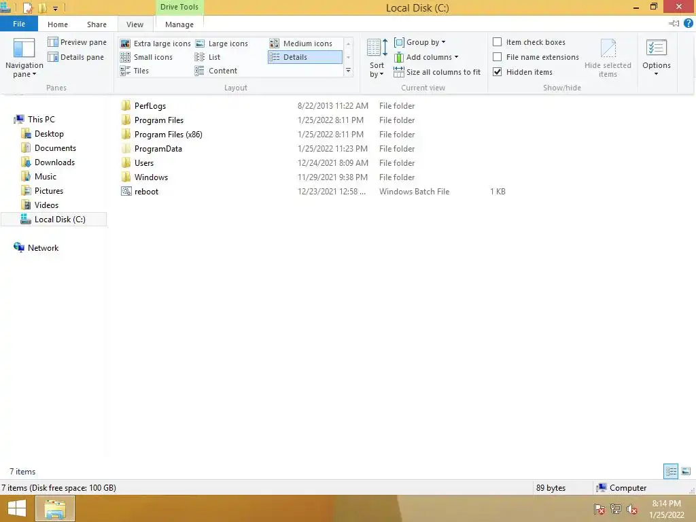
Task: Open the taskbar clock and date
Action: point(666,509)
